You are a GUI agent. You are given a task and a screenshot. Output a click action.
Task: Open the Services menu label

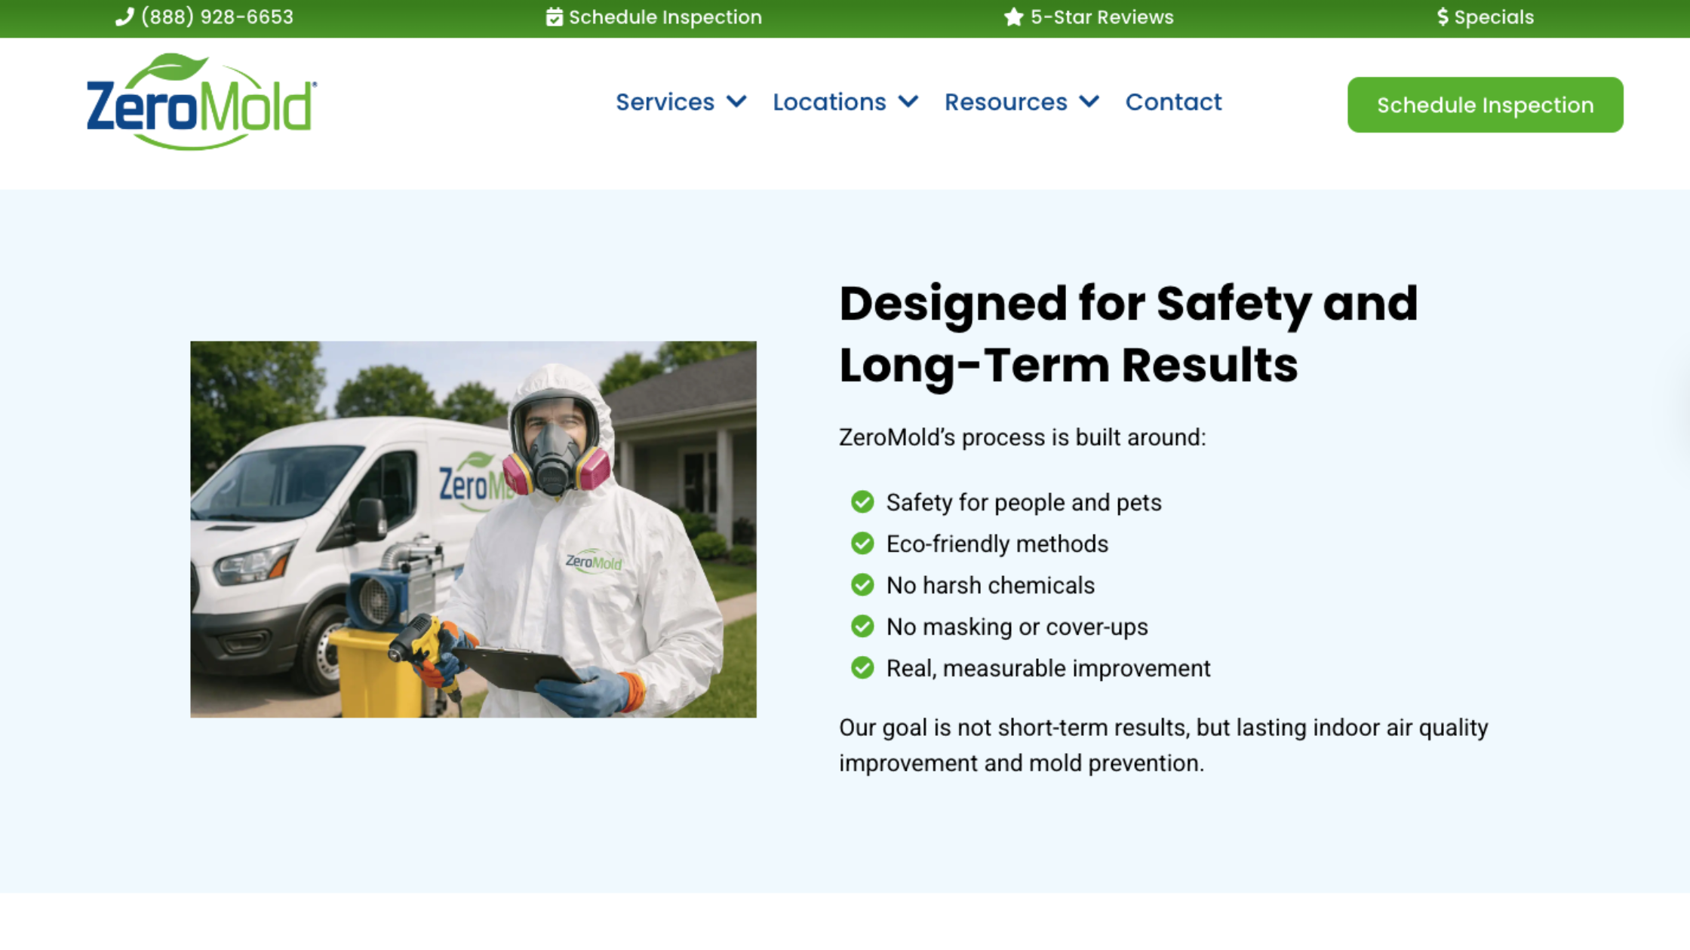[665, 102]
